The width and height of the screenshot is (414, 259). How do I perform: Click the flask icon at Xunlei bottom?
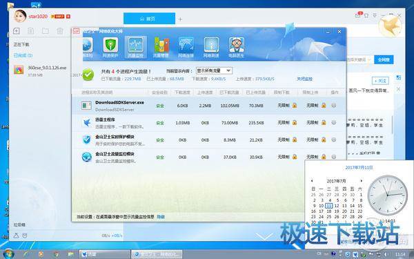[16, 236]
